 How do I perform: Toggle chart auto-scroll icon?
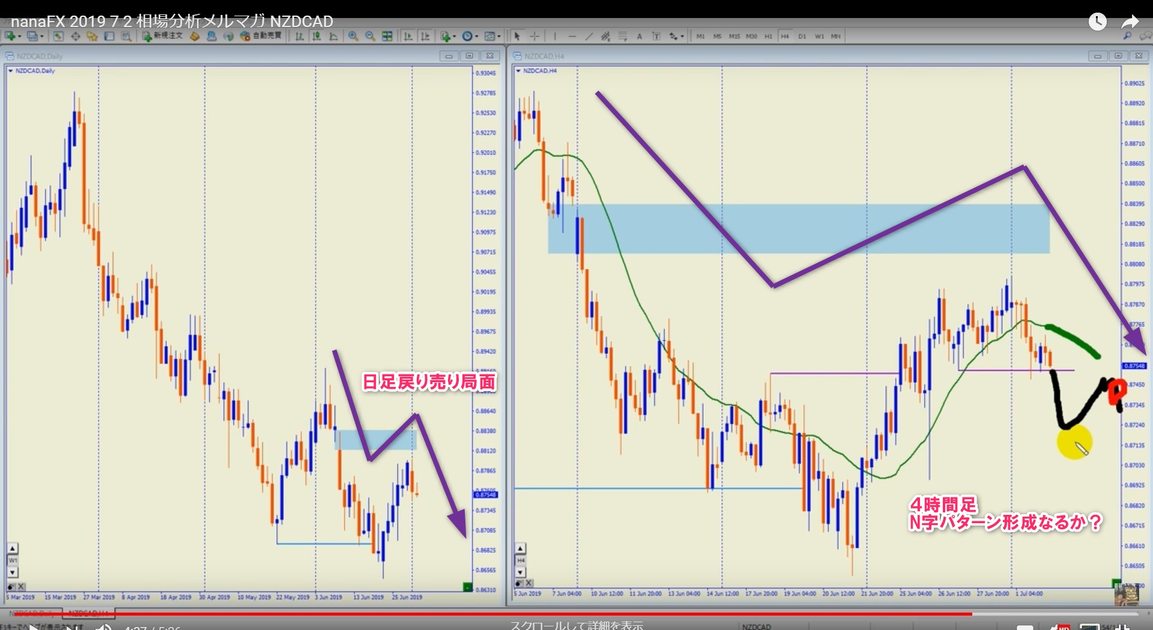[x=408, y=37]
